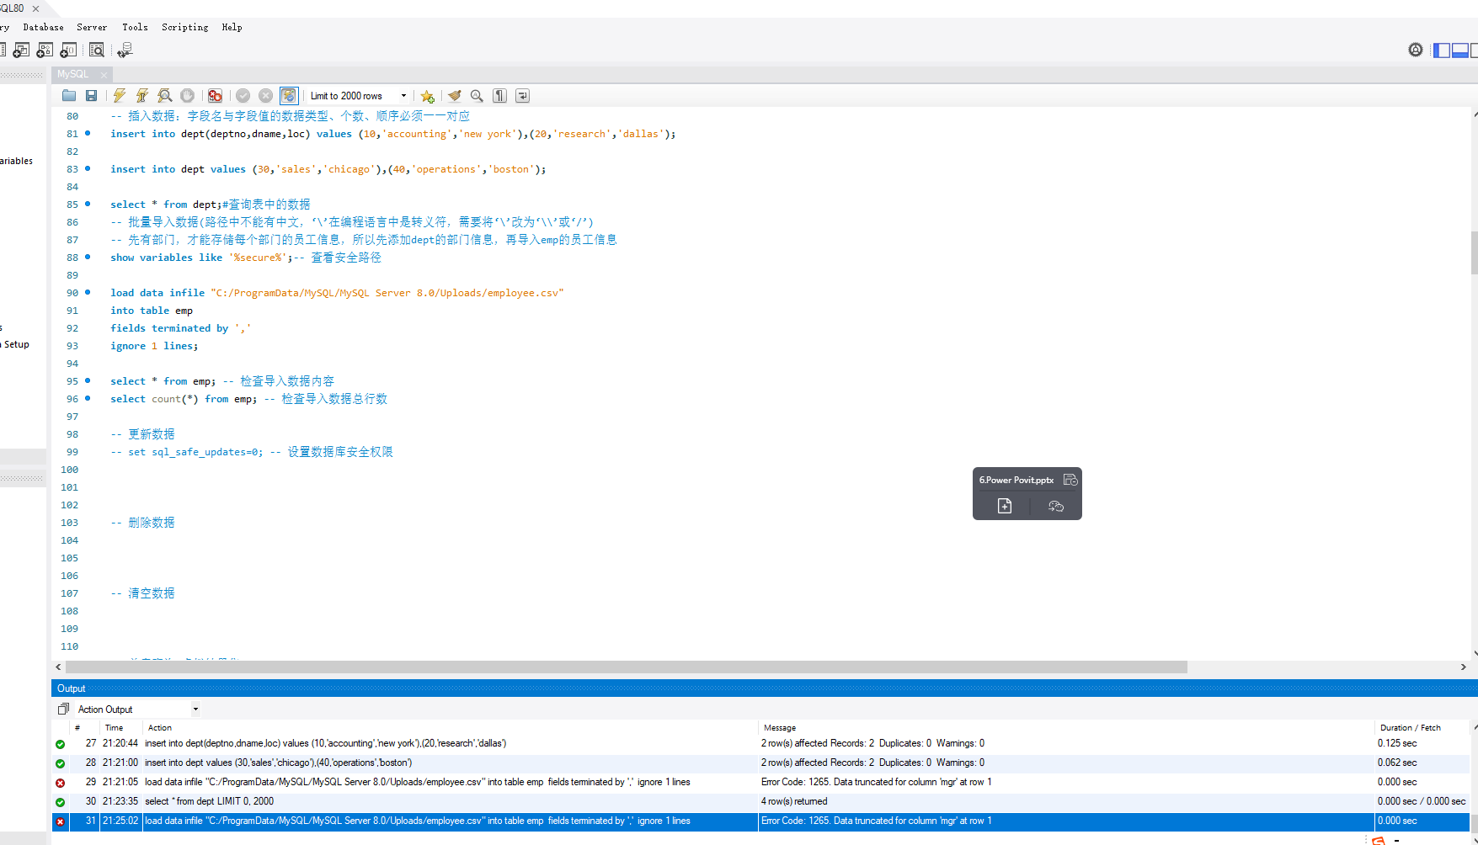Click the folder icon beside 6.Power Povit.pptx
This screenshot has height=845, width=1478.
point(1070,480)
